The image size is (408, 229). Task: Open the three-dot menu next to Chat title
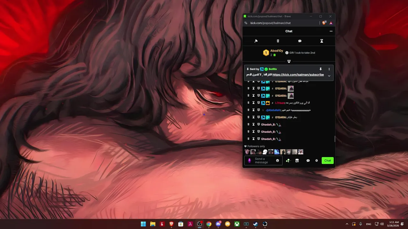[331, 31]
